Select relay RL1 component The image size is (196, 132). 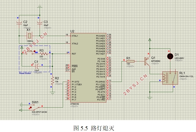coord(170,78)
